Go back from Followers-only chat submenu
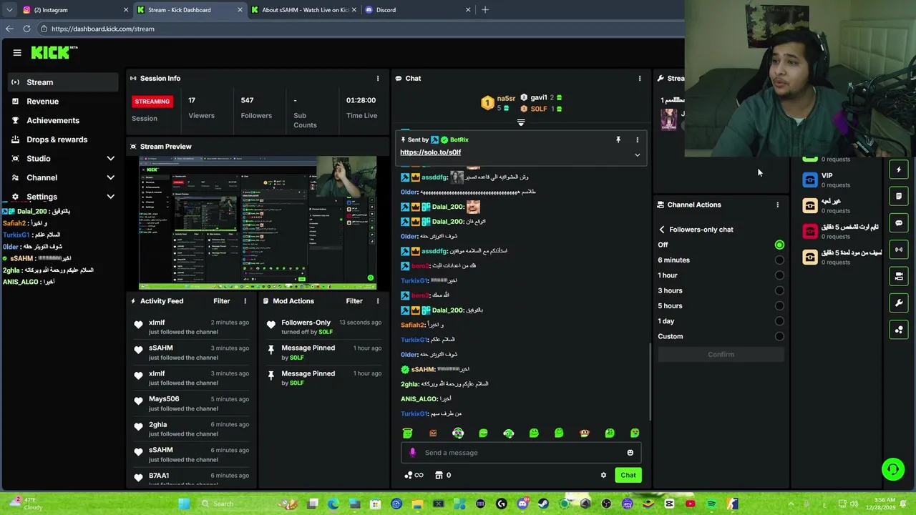Screen dimensions: 916x515 [662, 230]
